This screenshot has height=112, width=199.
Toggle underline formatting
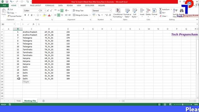32,15
